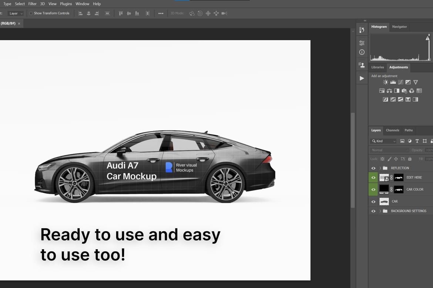Align vertical centers in options bar
433x288 pixels.
coord(129,13)
